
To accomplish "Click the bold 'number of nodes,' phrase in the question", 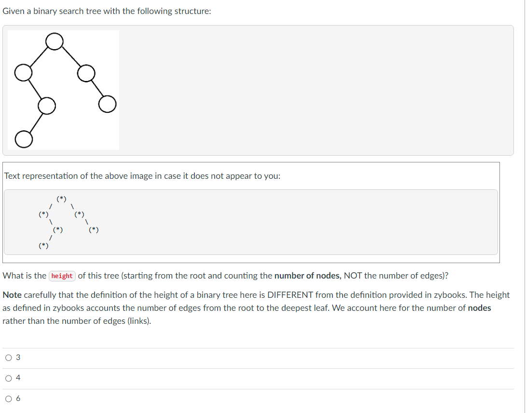I will pos(307,276).
